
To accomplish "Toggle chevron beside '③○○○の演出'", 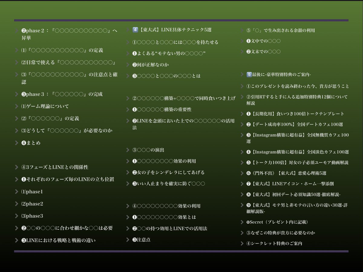I will [128, 150].
